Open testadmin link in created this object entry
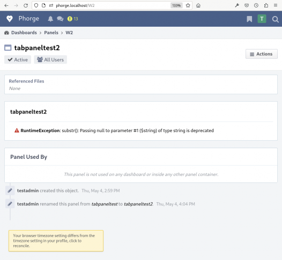This screenshot has height=260, width=282. pyautogui.click(x=28, y=190)
